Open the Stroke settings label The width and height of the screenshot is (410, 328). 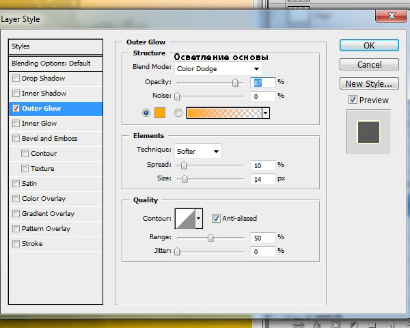[x=32, y=243]
